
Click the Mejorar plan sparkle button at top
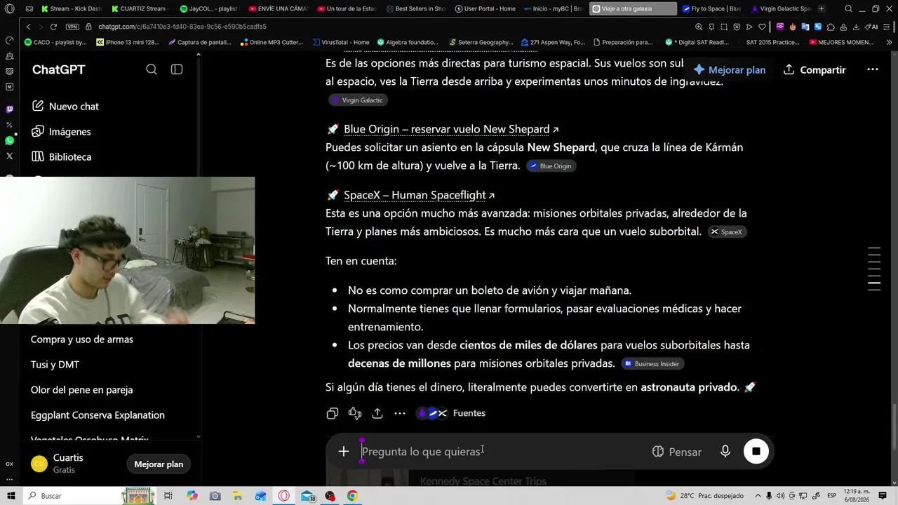(x=729, y=70)
